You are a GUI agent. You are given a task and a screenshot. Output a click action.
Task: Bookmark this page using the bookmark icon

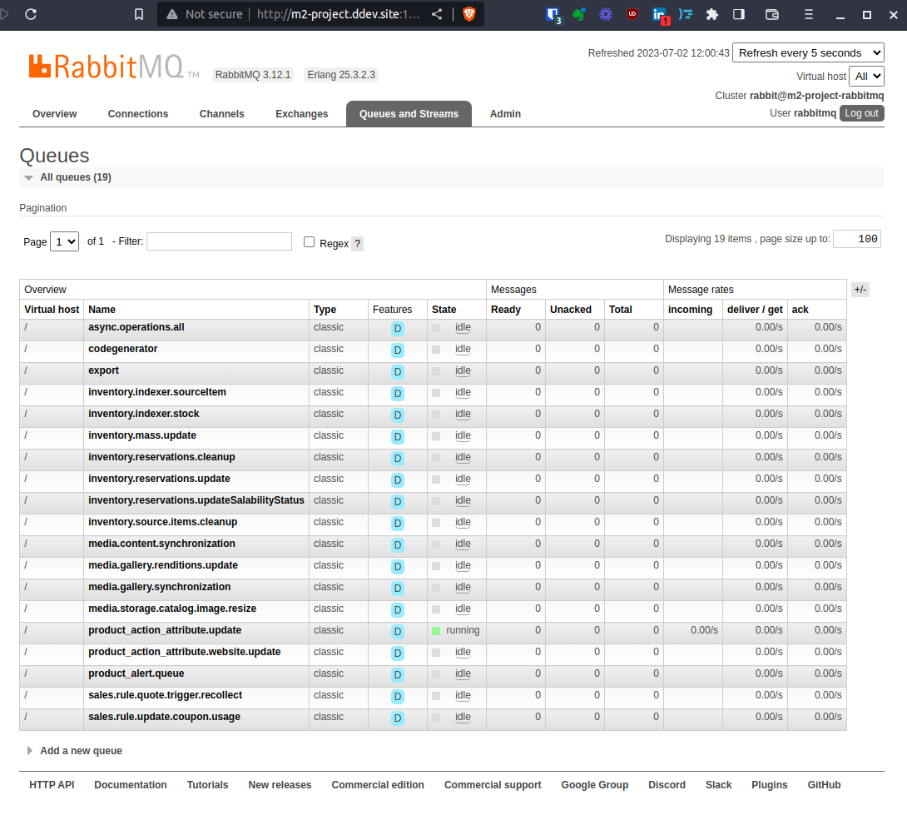[139, 14]
